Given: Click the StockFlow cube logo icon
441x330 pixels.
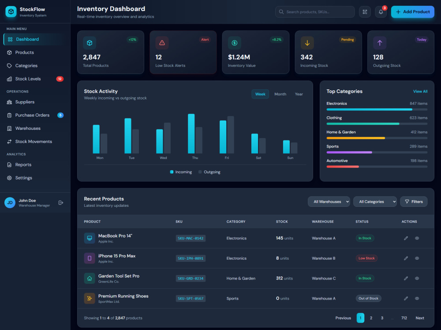Looking at the screenshot, I should coord(11,11).
